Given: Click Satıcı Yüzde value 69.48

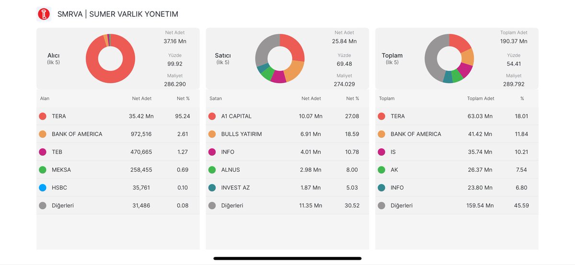Looking at the screenshot, I should click(x=344, y=64).
